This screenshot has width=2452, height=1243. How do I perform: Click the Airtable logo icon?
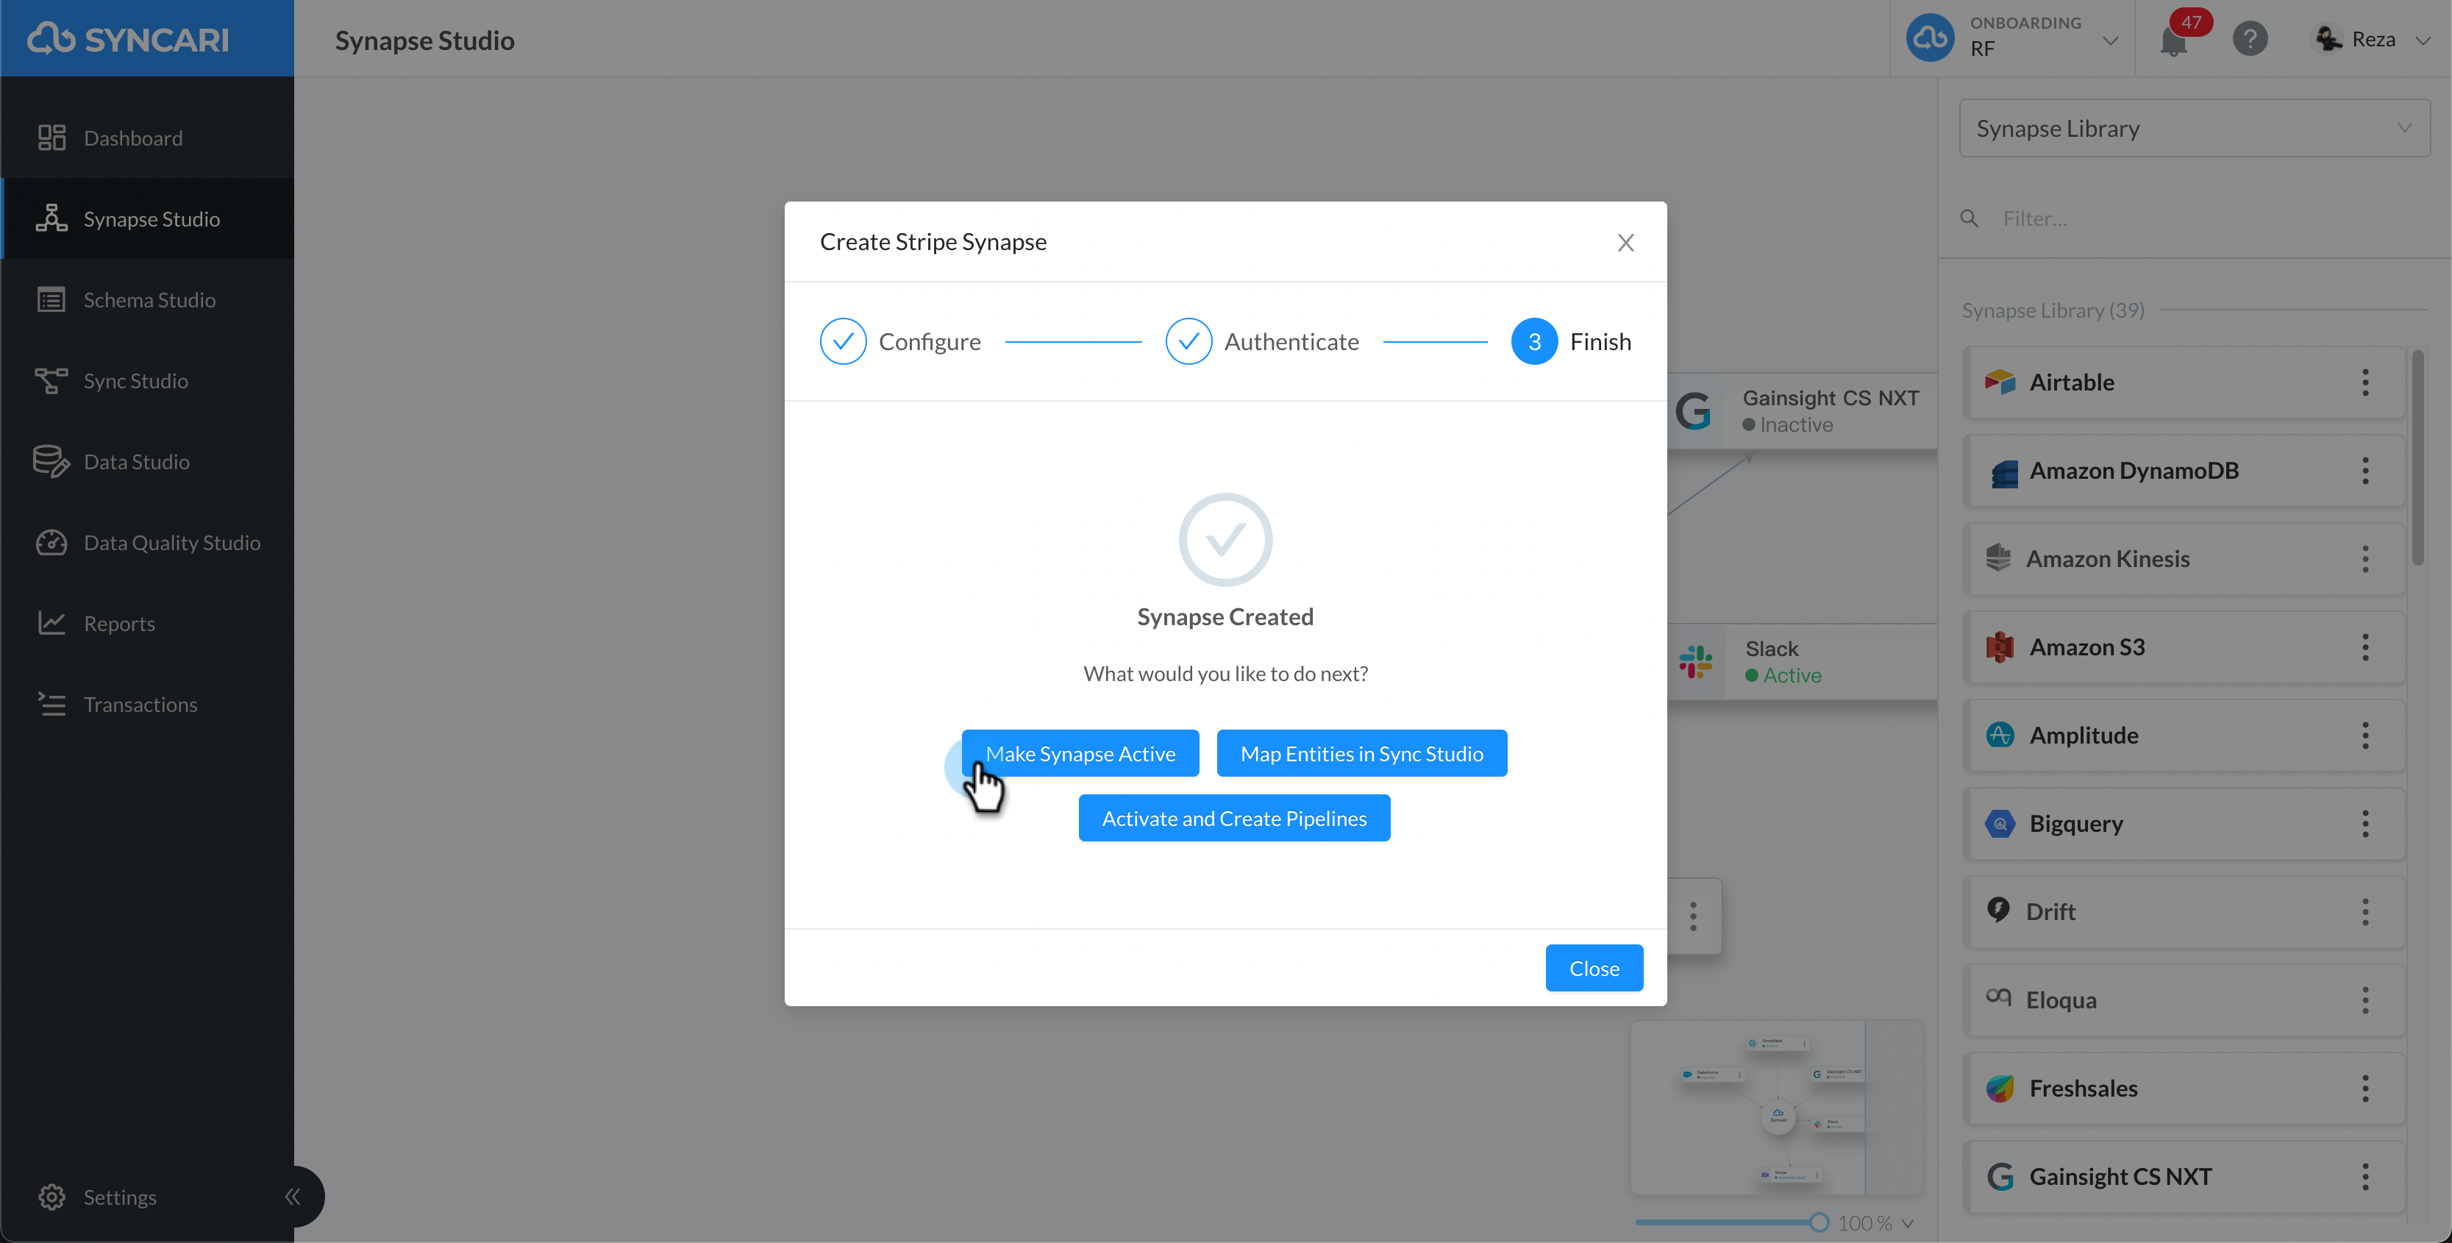[2000, 382]
